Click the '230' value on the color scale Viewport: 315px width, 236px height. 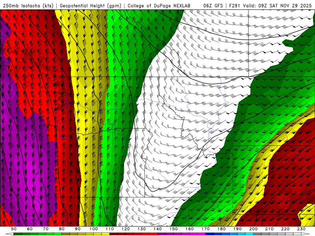click(x=301, y=229)
